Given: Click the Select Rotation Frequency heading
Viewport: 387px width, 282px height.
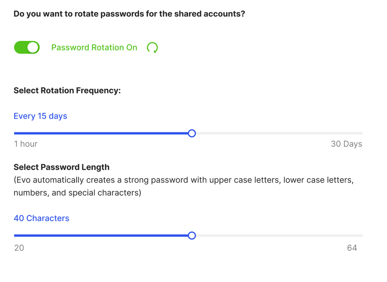Looking at the screenshot, I should click(x=67, y=90).
